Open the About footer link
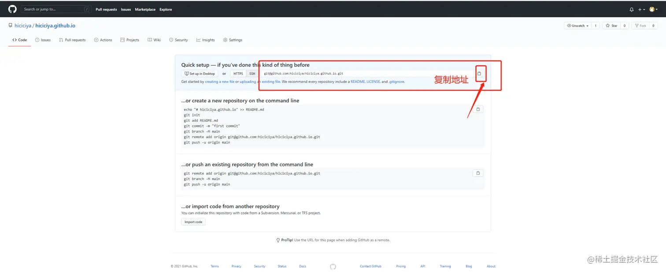This screenshot has width=666, height=272. point(491,266)
